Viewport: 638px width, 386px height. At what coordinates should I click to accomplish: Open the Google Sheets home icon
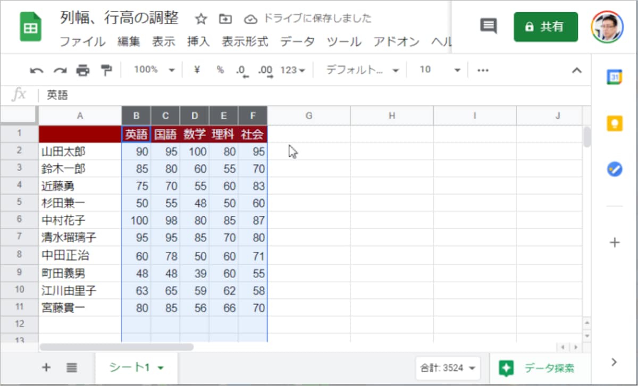tap(30, 27)
